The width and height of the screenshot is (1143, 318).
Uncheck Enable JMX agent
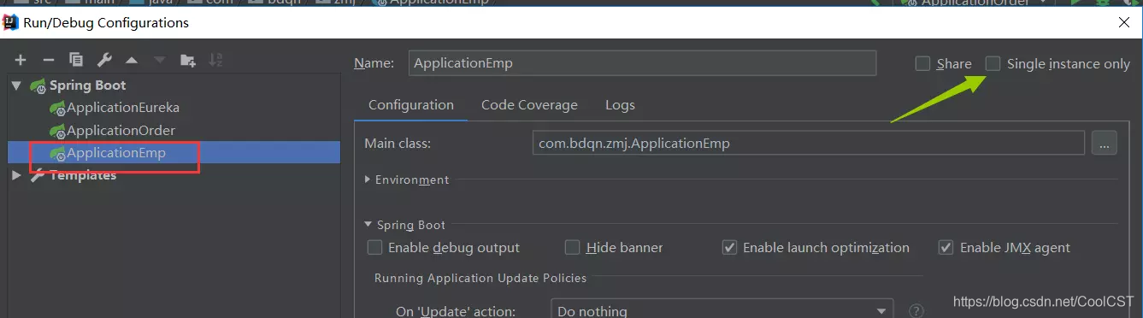pos(946,248)
